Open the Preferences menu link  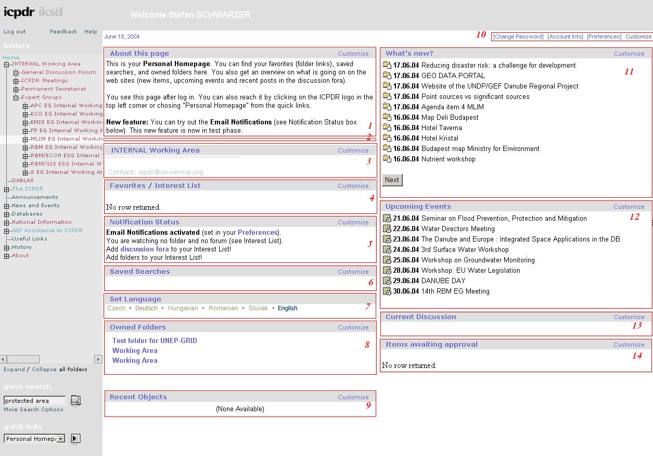coord(604,36)
